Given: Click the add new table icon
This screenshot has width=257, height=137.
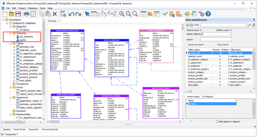Looking at the screenshot, I should point(63,14).
